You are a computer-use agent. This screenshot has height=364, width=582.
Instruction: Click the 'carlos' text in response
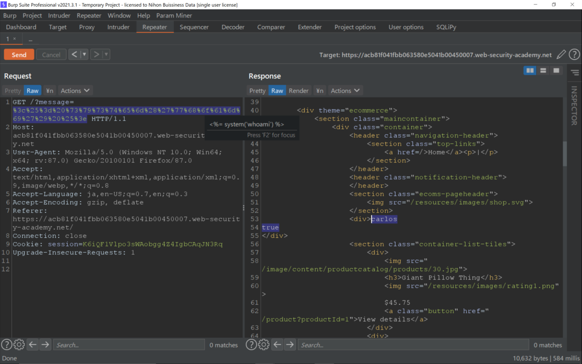(384, 219)
